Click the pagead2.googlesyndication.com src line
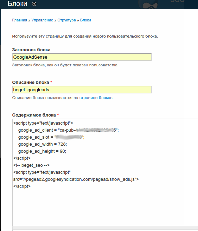Viewport: 198px width, 231px height. (76, 179)
